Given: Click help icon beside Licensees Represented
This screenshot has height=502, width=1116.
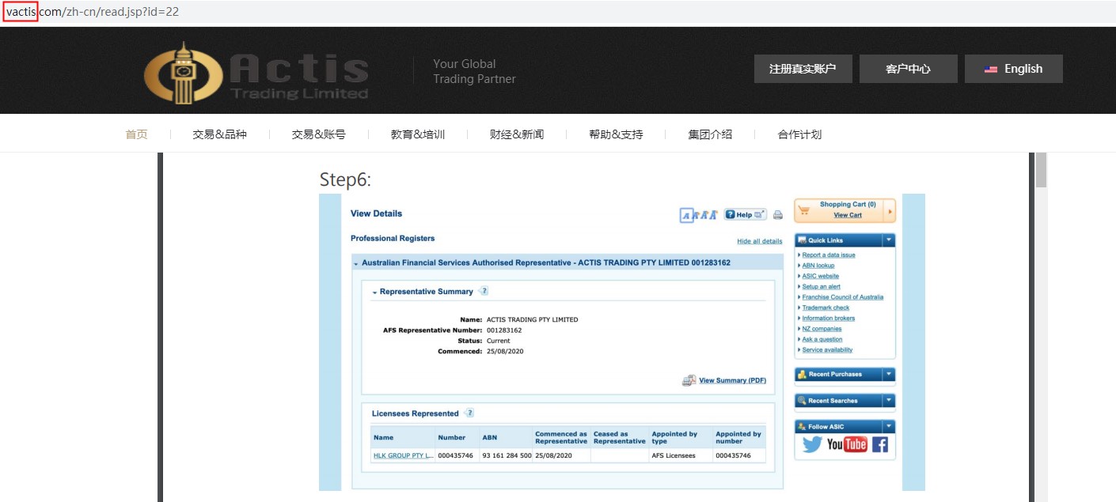Looking at the screenshot, I should [469, 413].
